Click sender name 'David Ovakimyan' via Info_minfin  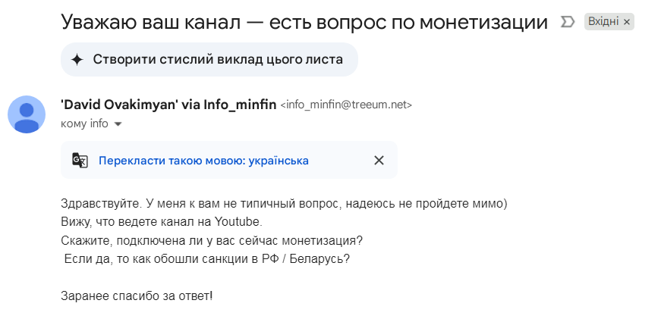(x=168, y=105)
